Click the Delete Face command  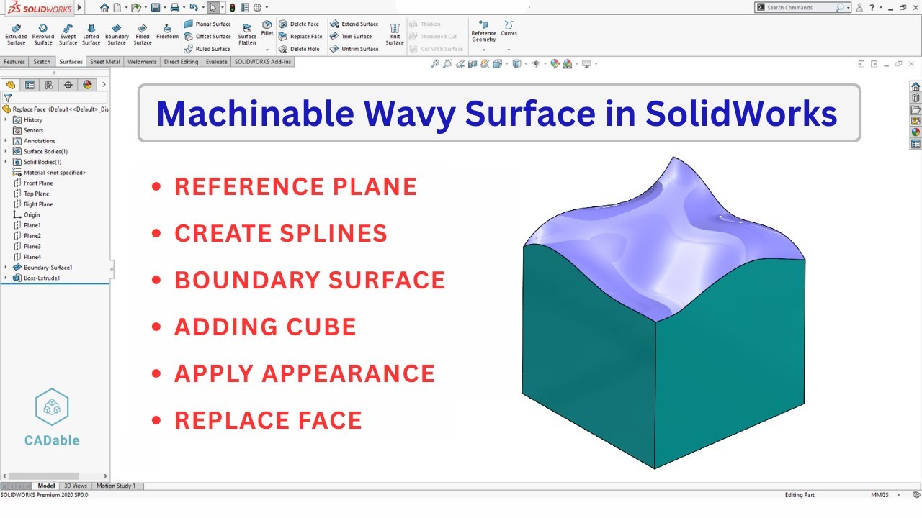click(x=299, y=24)
